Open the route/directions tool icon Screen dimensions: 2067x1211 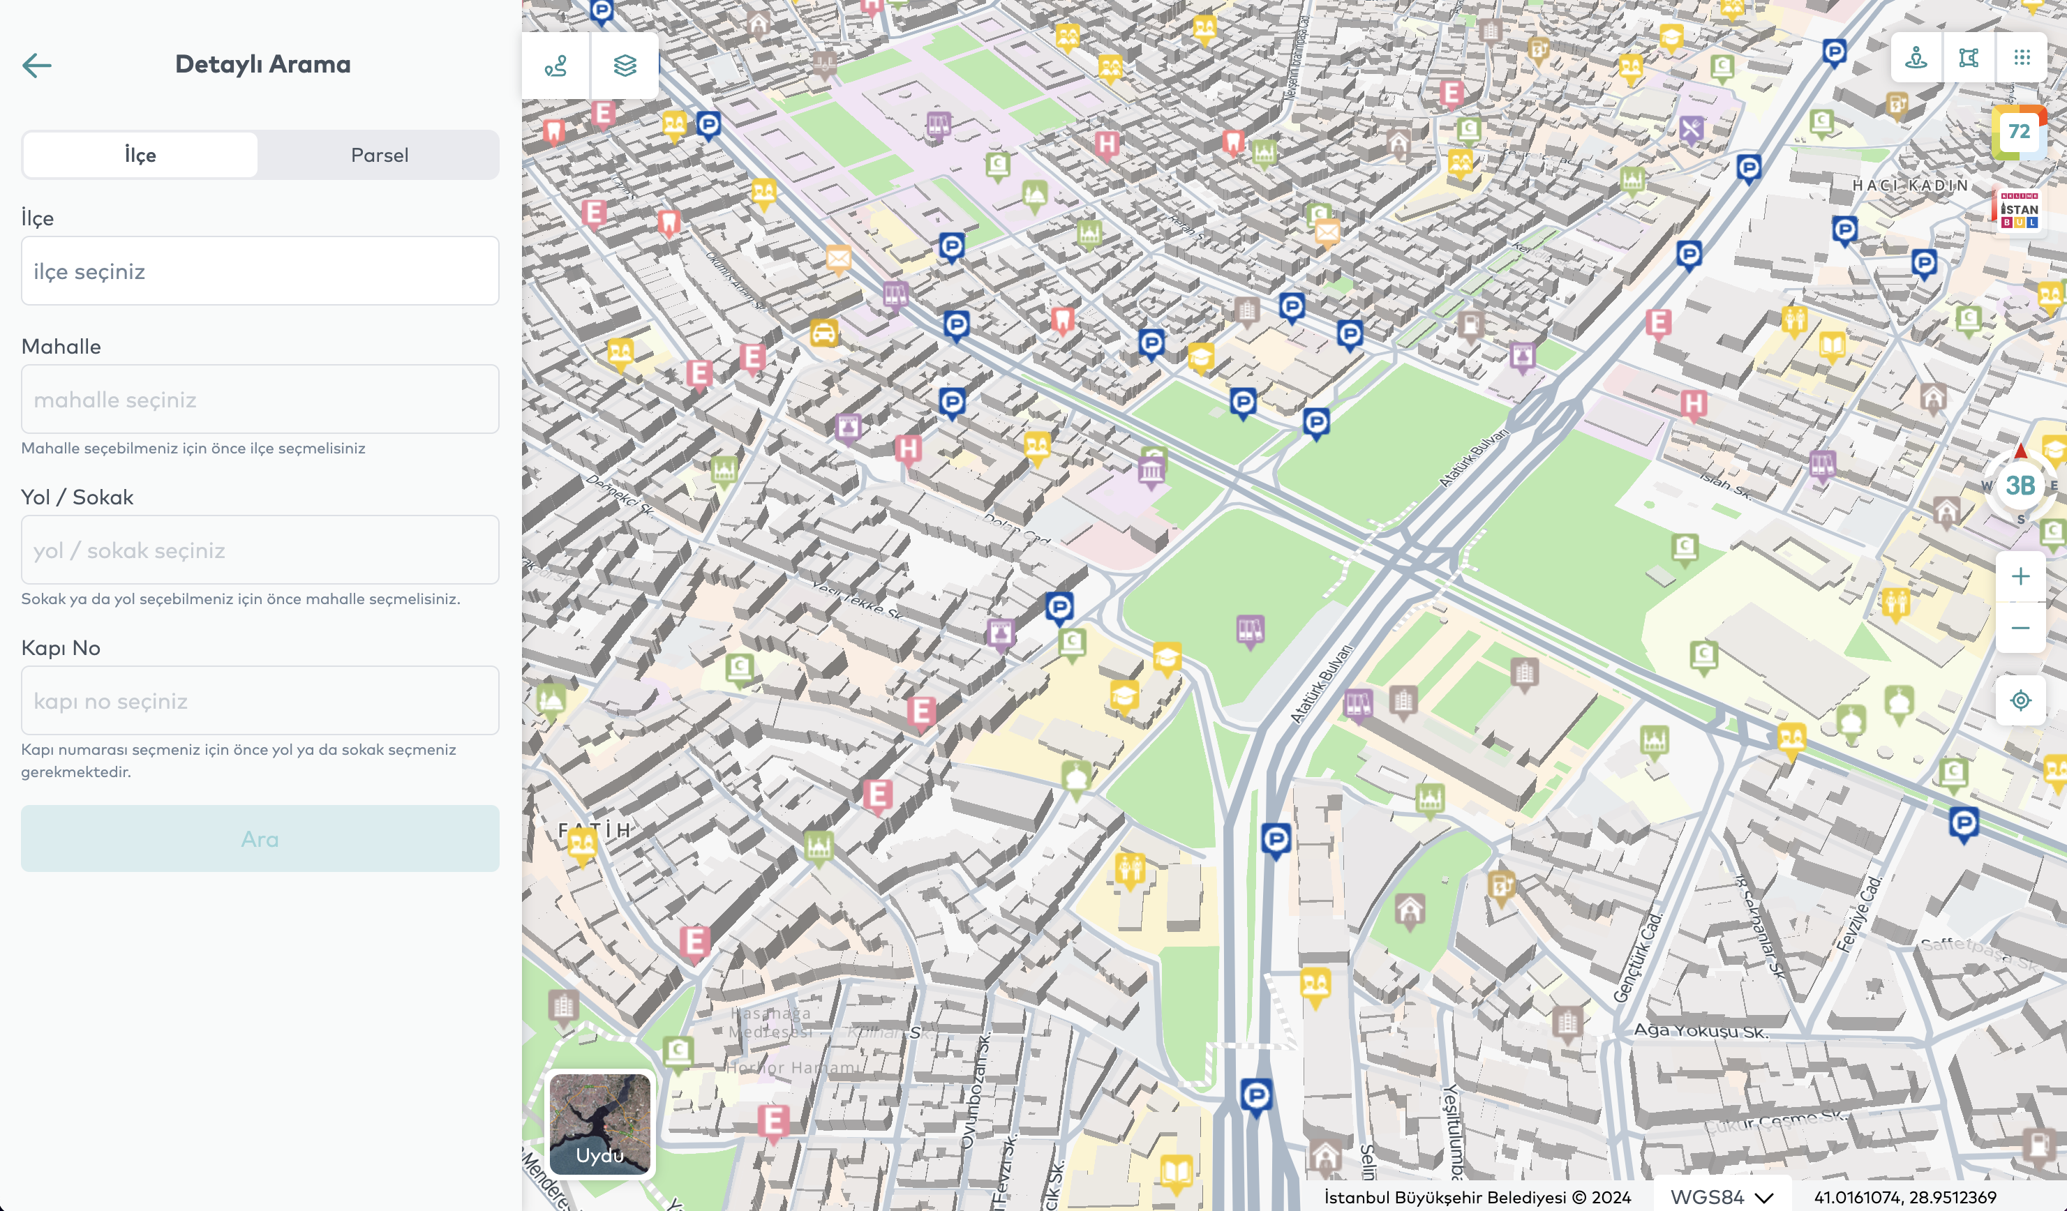coord(555,66)
